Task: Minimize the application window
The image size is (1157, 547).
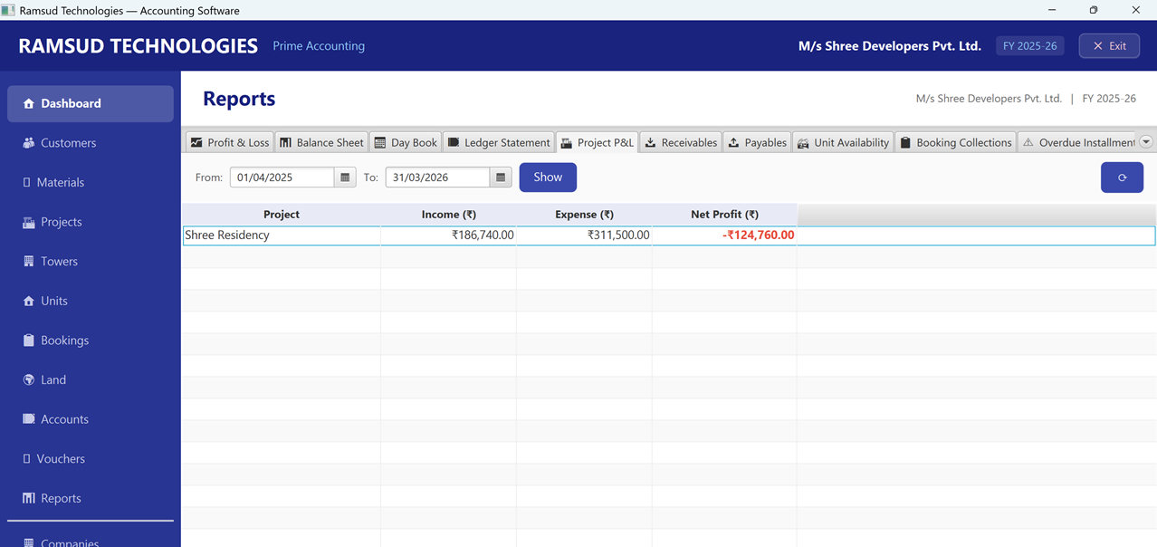Action: tap(1052, 10)
